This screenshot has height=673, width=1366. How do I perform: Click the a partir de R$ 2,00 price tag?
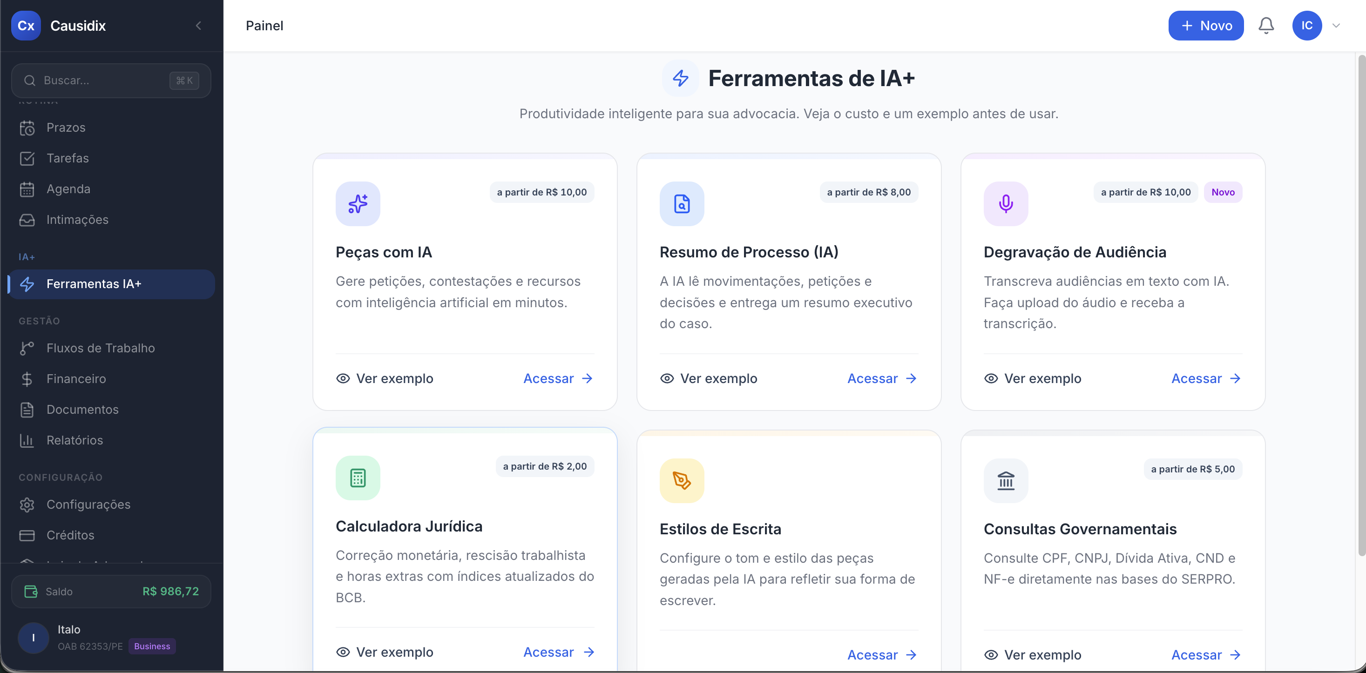[545, 466]
